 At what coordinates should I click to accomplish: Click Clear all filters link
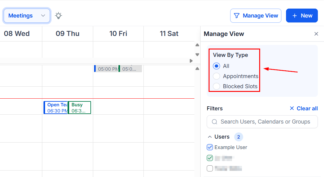click(x=304, y=108)
